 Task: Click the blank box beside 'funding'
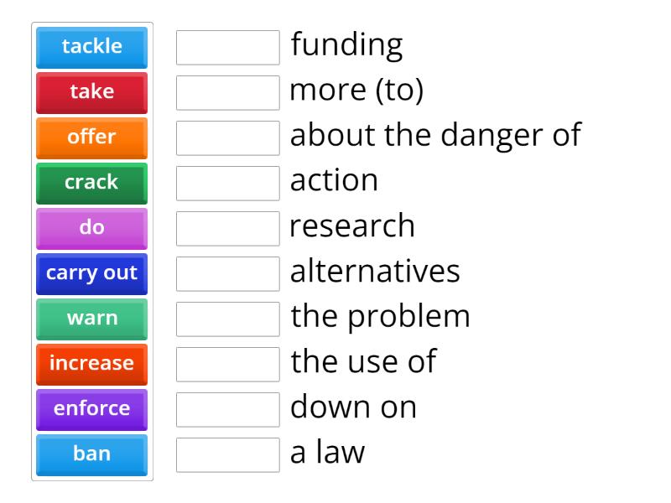tap(227, 48)
